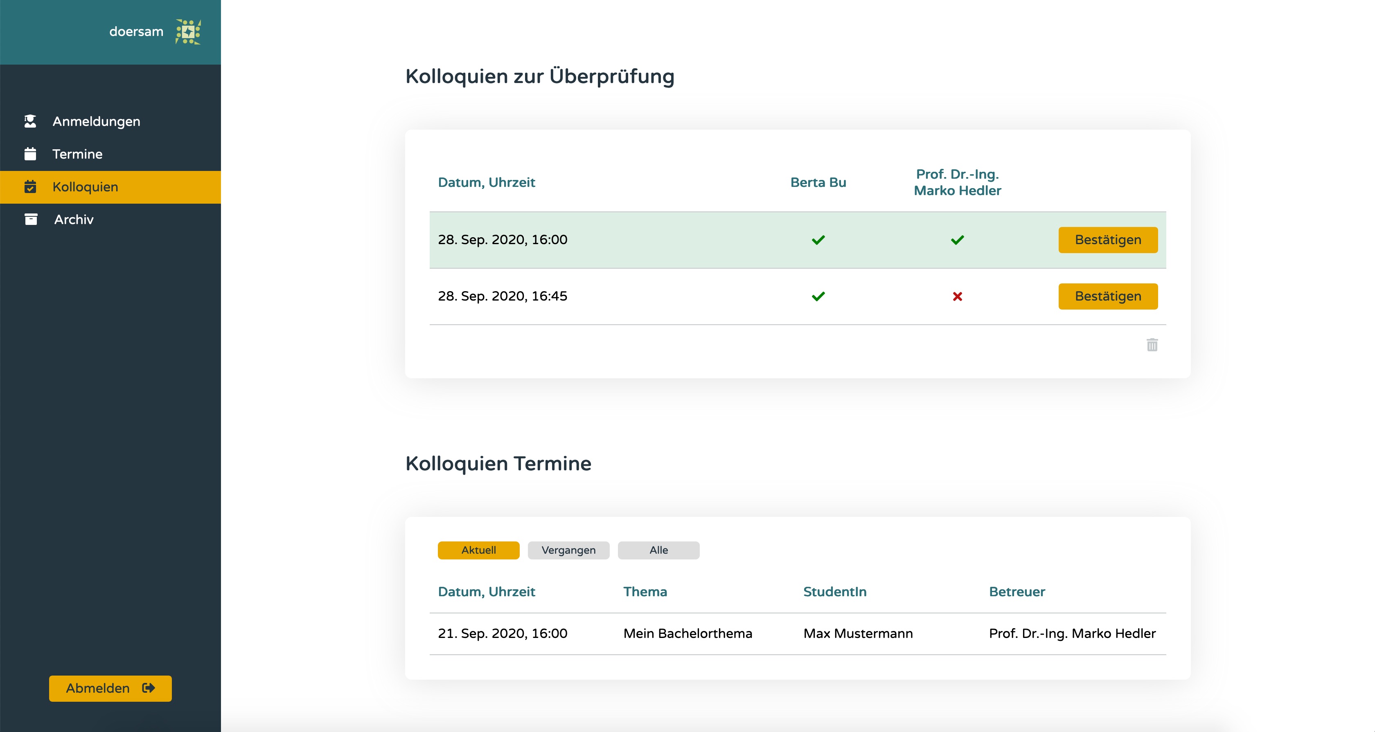
Task: Click Berta Bu's green check for 16:00
Action: coord(818,240)
